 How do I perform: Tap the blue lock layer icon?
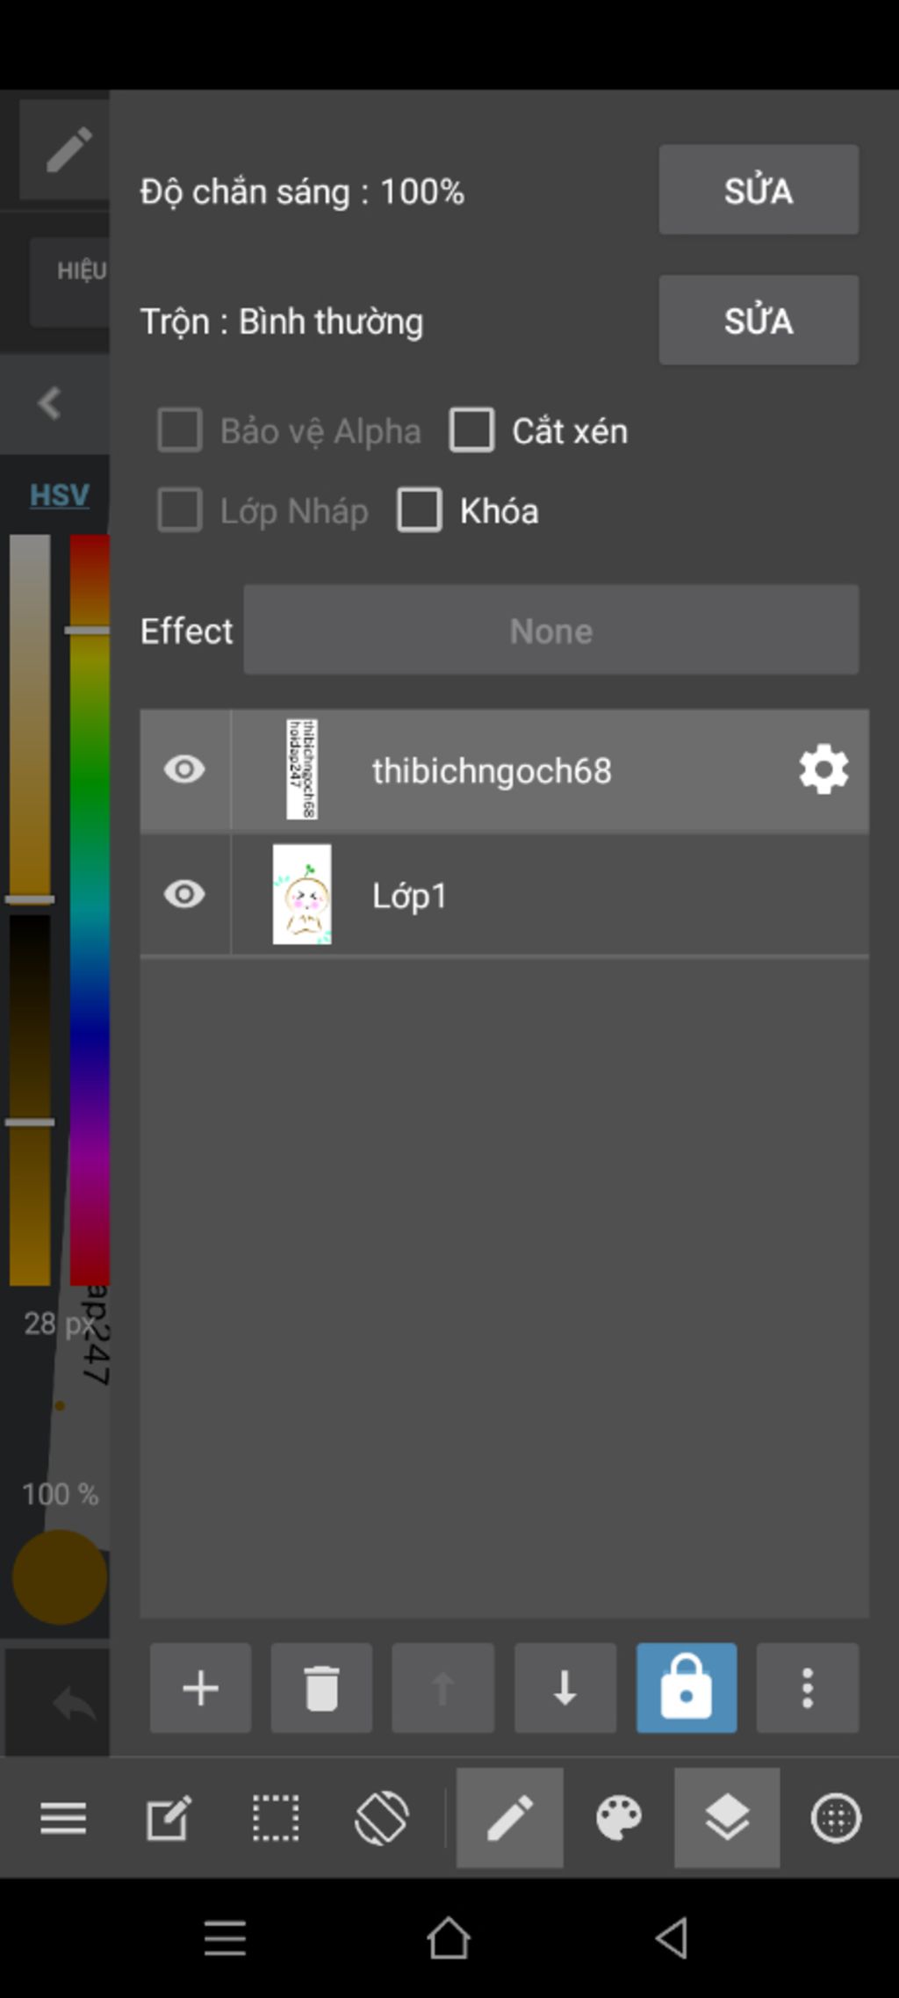click(687, 1687)
